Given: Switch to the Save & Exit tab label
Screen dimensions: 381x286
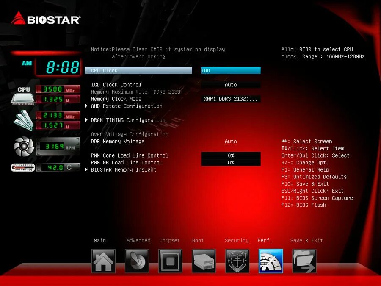Looking at the screenshot, I should (x=306, y=241).
